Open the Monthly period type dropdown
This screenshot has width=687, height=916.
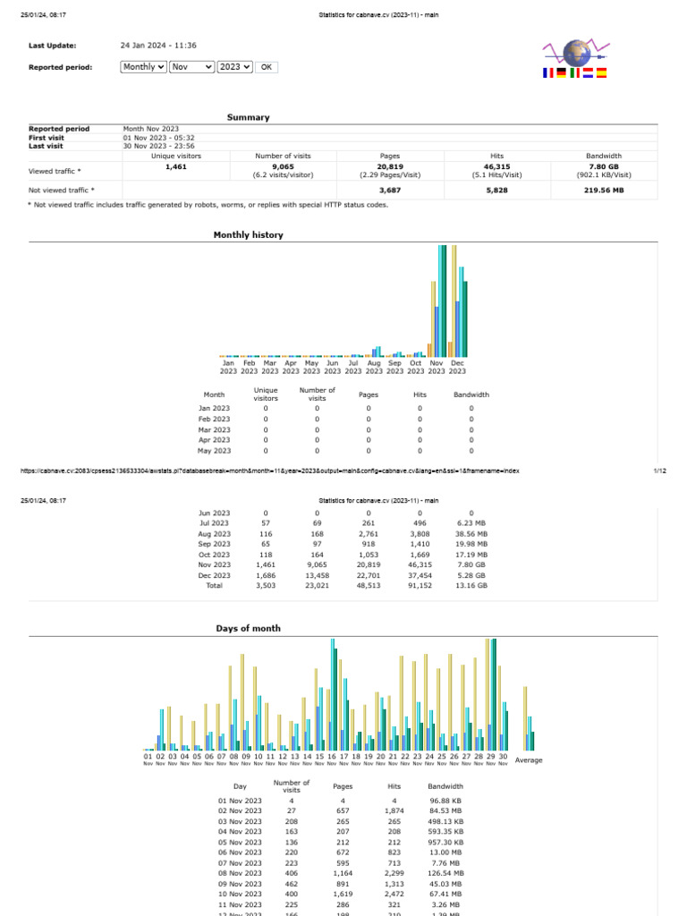(x=143, y=67)
